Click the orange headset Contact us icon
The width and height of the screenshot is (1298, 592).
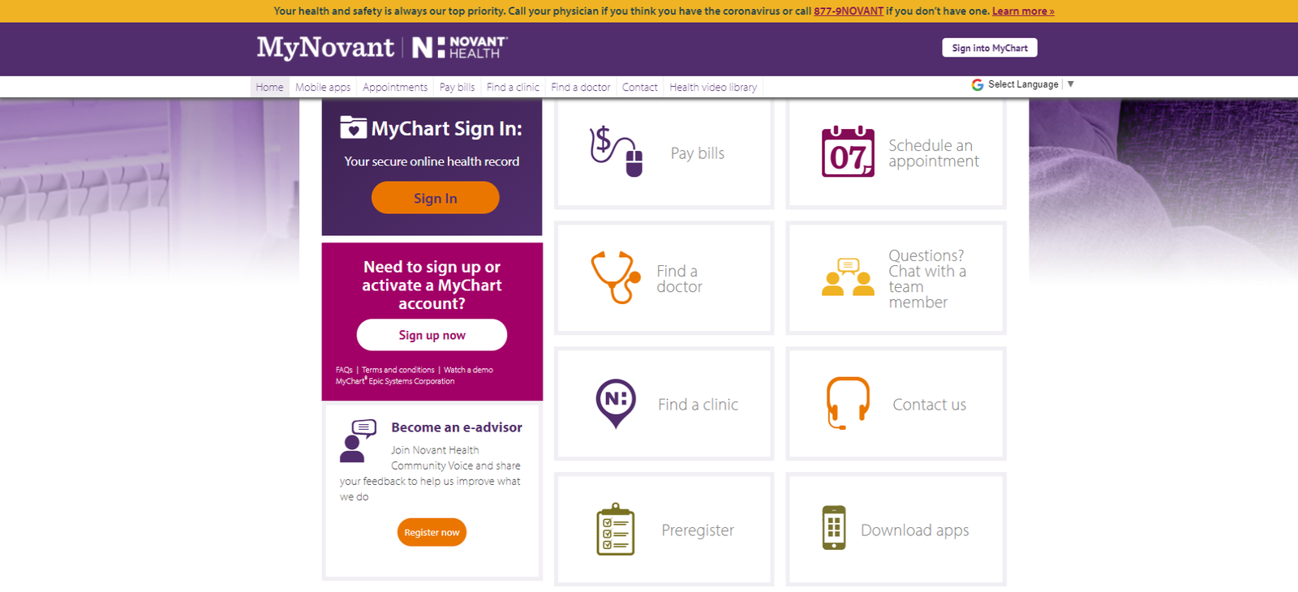click(848, 403)
